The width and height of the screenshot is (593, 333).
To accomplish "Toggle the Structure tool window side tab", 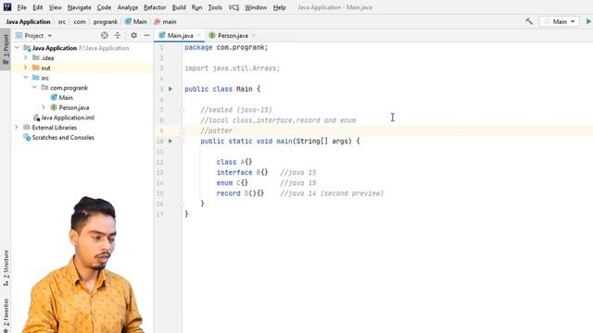I will point(6,267).
